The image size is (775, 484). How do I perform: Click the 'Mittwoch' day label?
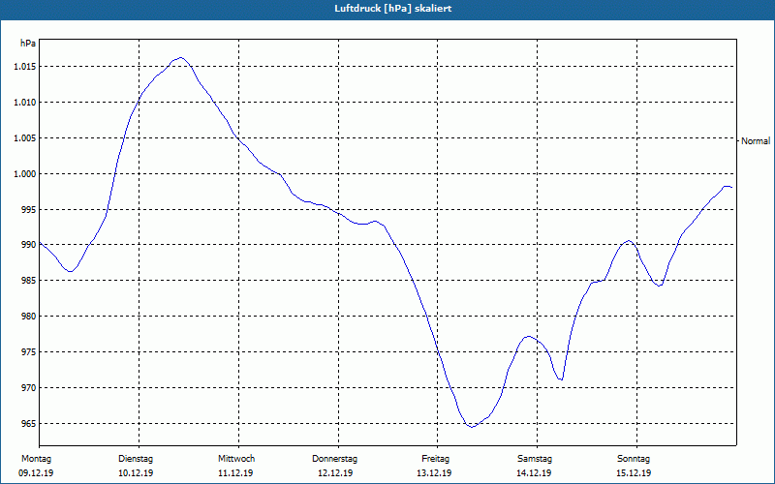click(x=236, y=459)
